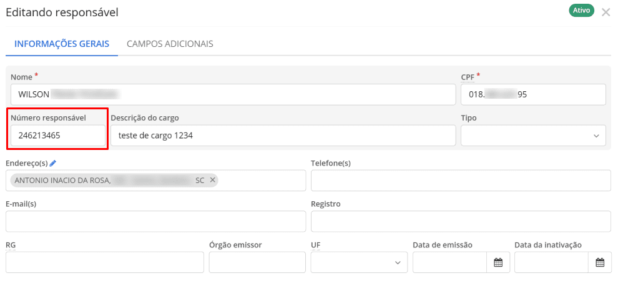Viewport: 618px width, 283px height.
Task: Click the Data de emissão date field
Action: tap(449, 262)
